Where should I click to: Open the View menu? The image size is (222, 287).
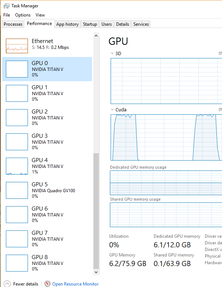[40, 15]
